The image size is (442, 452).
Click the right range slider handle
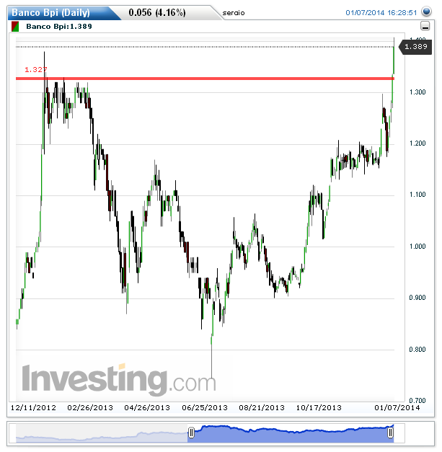click(x=390, y=433)
